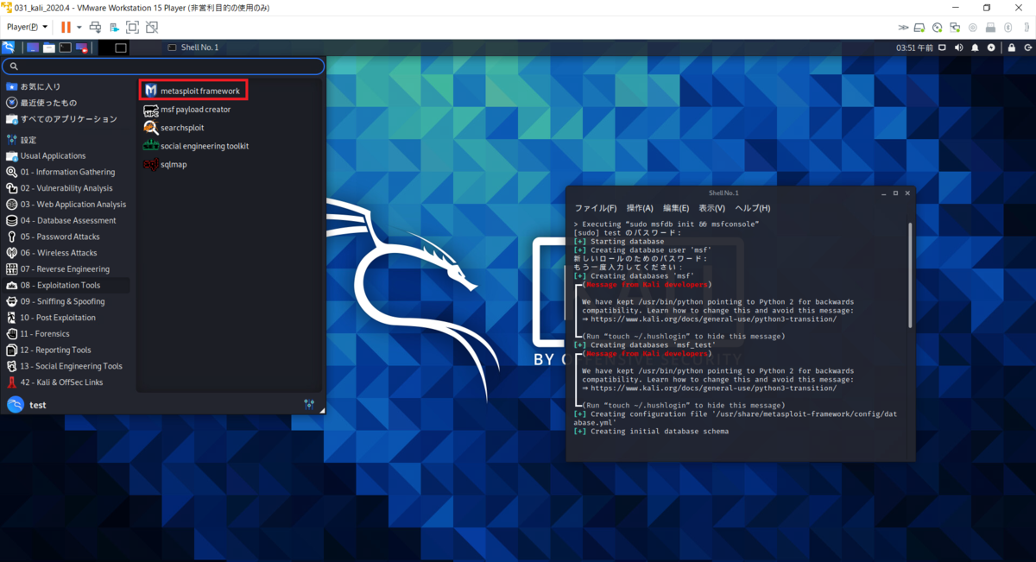
Task: Open 設定 settings category
Action: click(x=67, y=140)
